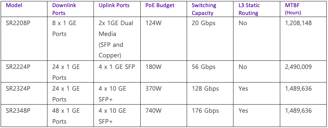
Task: Select the SR2208P model cell
Action: coord(18,23)
